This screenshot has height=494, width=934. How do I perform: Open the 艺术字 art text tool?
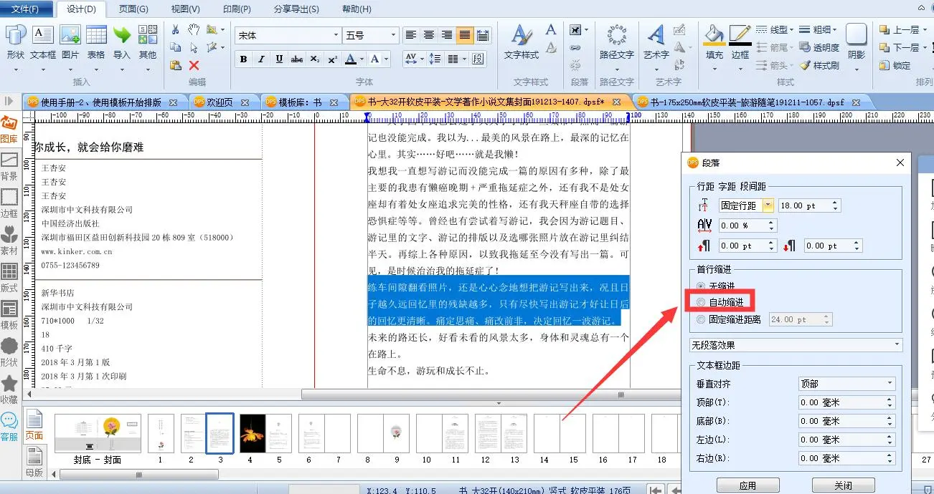click(x=656, y=42)
